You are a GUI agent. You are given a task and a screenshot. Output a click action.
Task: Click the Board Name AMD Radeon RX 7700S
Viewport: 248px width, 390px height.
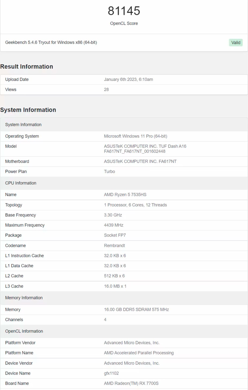(131, 383)
